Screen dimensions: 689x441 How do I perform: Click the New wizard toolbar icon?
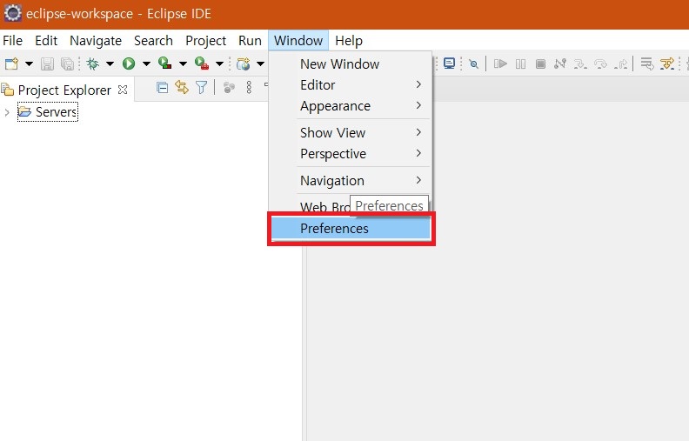pyautogui.click(x=12, y=63)
